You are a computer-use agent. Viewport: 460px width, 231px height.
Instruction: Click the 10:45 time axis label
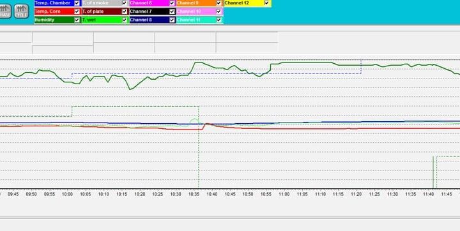tap(230, 194)
